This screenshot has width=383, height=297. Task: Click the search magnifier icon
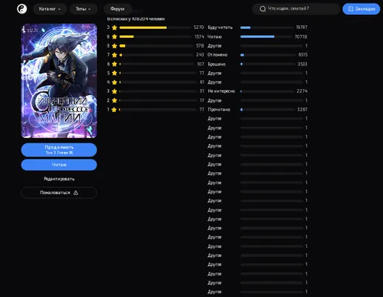(263, 9)
